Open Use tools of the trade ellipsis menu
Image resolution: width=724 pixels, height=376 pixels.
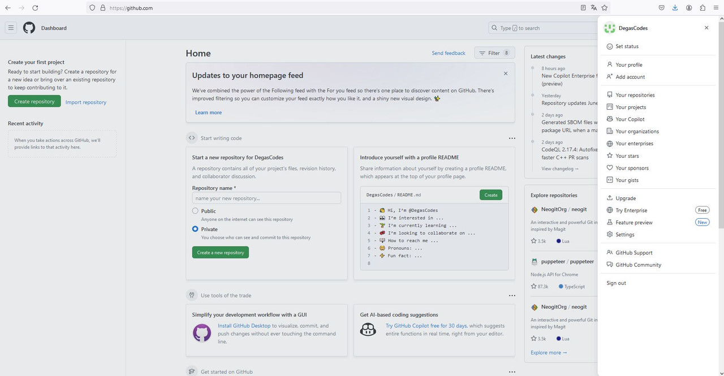512,296
